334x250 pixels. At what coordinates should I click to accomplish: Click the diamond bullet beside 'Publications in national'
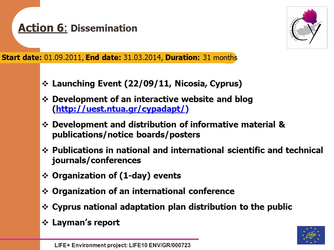(45, 150)
